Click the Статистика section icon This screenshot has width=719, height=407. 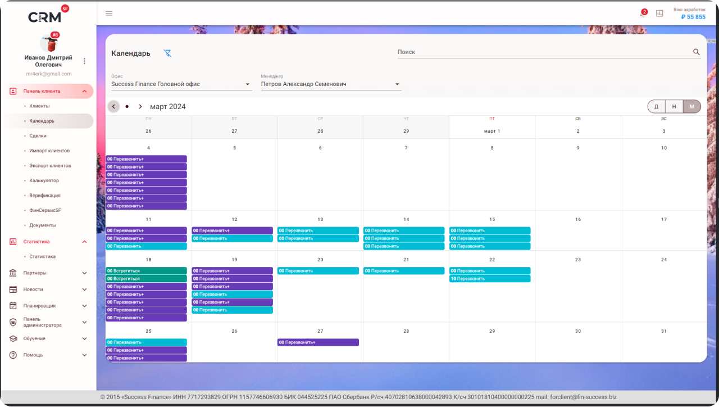[x=13, y=242]
